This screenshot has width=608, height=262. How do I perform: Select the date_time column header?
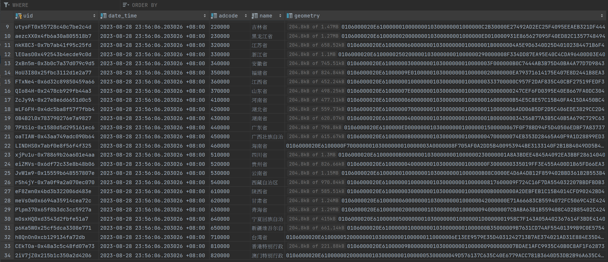[154, 16]
